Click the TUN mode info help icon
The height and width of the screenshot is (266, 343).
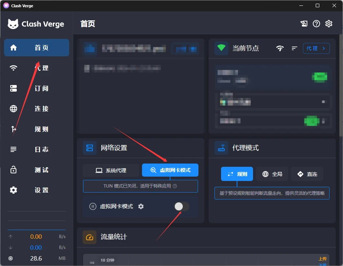[x=175, y=186]
